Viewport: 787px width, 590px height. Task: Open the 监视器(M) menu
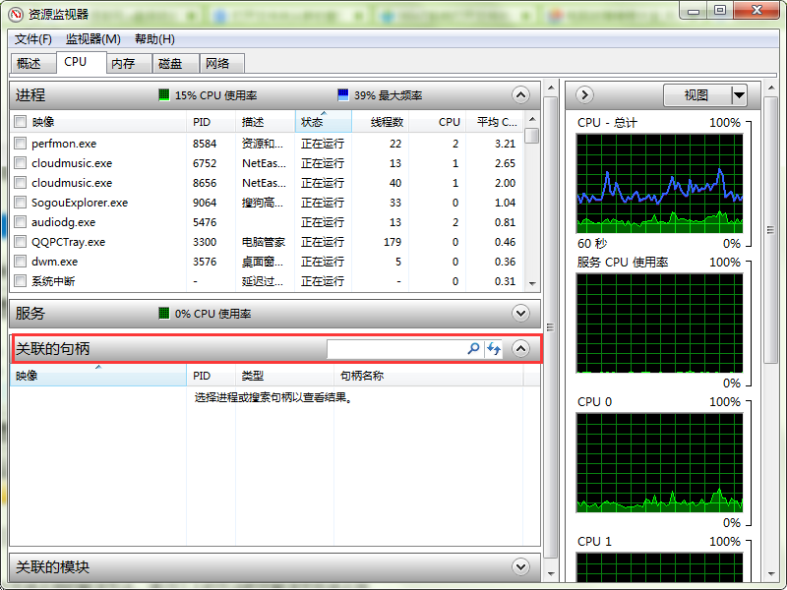(92, 39)
